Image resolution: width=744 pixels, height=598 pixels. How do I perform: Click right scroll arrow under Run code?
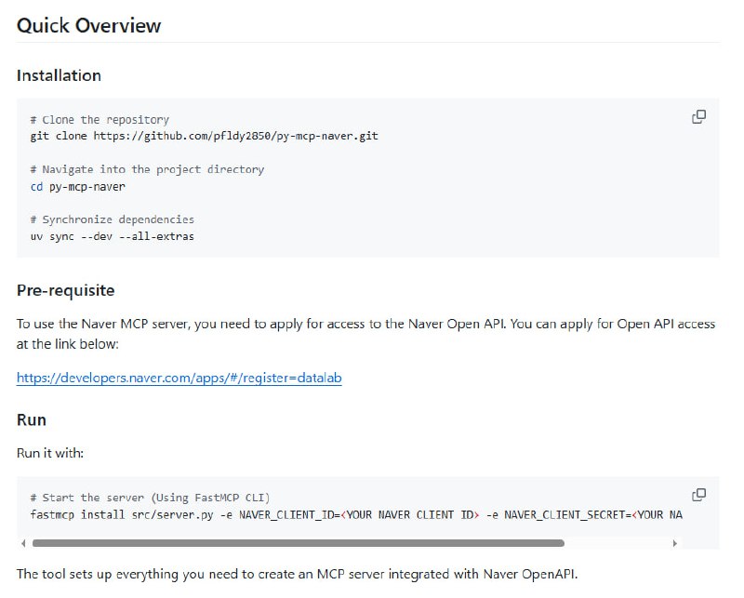click(x=676, y=543)
